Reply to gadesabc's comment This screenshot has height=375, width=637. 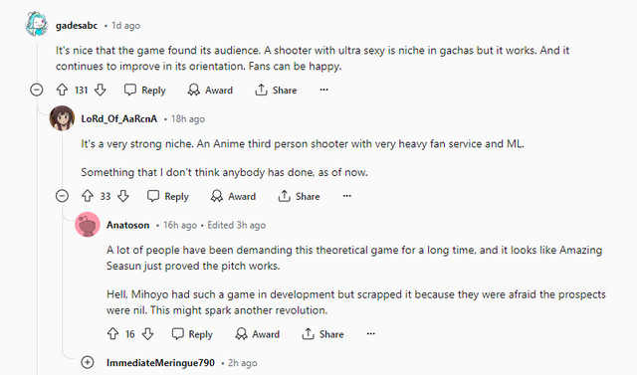pos(145,90)
